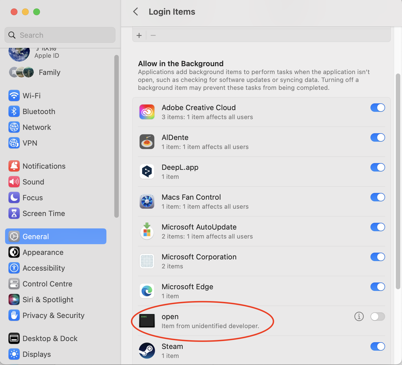This screenshot has height=365, width=402.
Task: Select Siri & Spotlight settings
Action: click(x=48, y=299)
